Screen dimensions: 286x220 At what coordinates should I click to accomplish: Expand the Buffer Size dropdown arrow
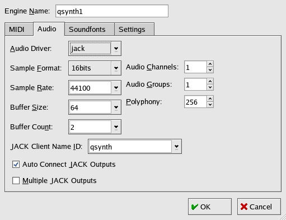point(116,107)
